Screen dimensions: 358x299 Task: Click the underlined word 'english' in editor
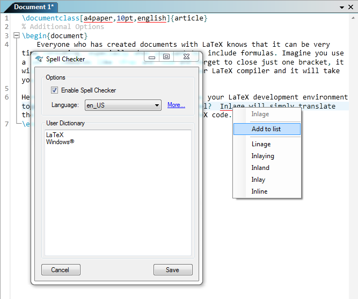click(x=152, y=18)
